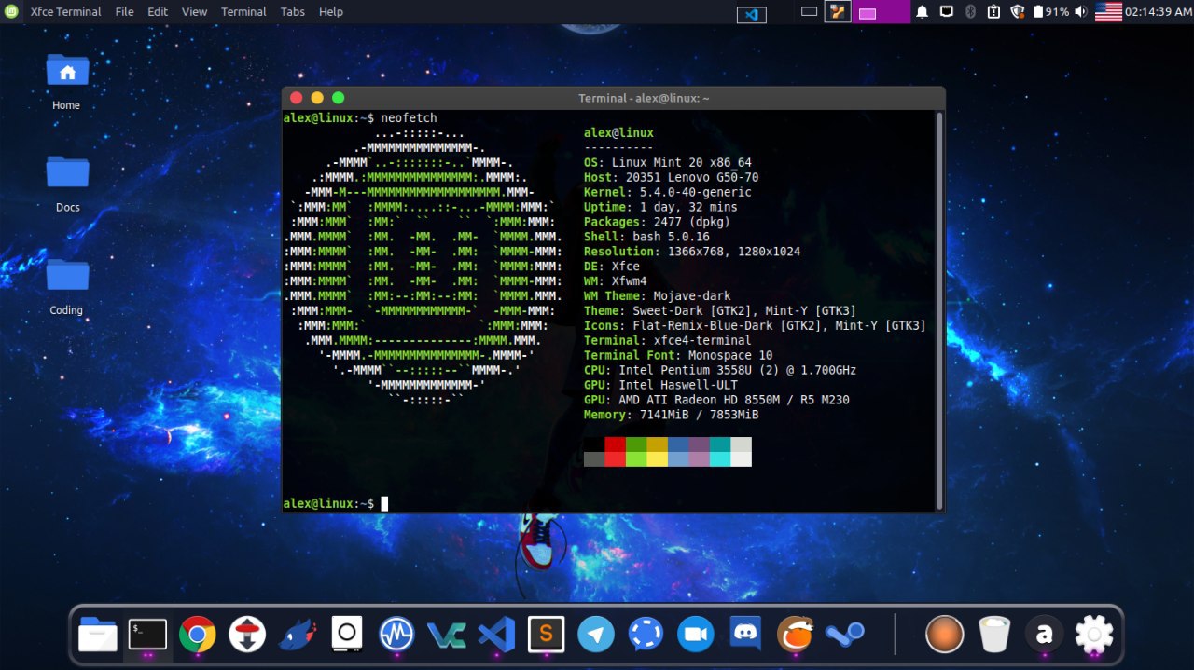Open the blue shark-like app in dock
The height and width of the screenshot is (670, 1194).
(x=298, y=635)
